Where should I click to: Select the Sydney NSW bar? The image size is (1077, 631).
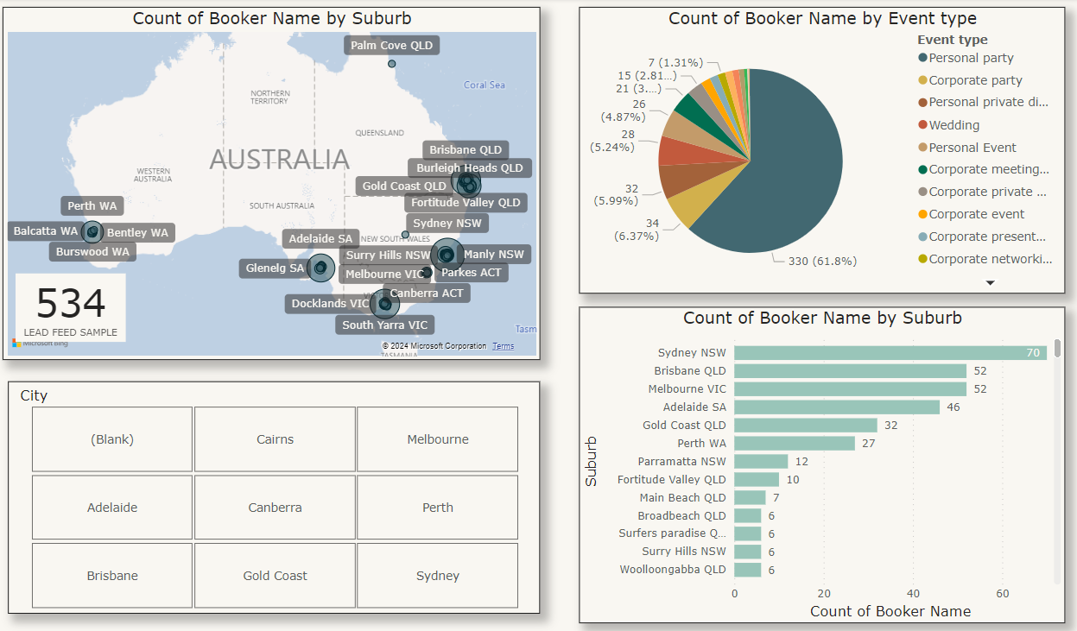click(x=890, y=353)
